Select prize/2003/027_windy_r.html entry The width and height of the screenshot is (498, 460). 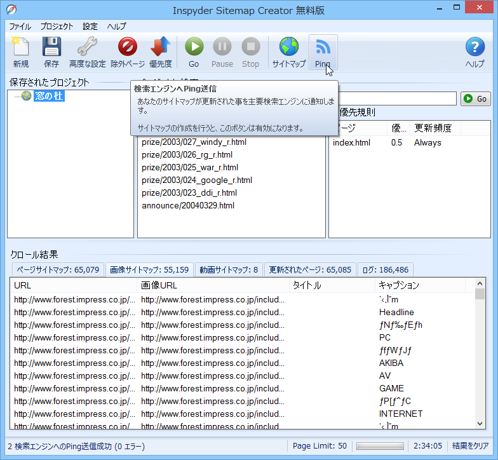click(x=194, y=142)
